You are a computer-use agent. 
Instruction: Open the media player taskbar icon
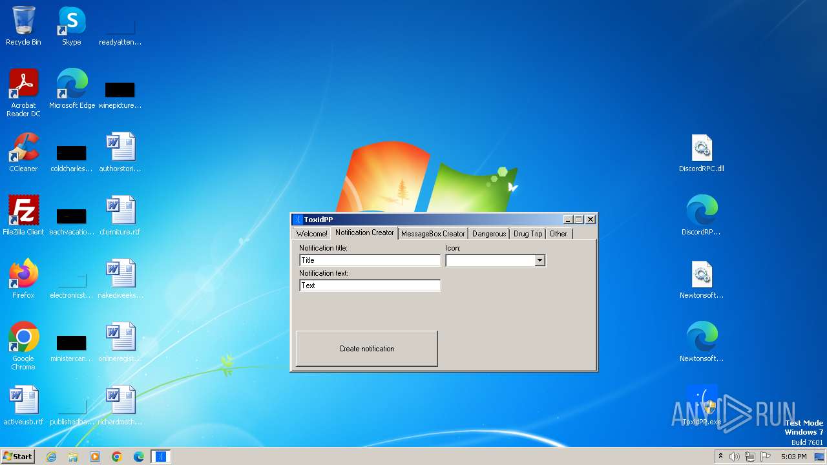[95, 457]
